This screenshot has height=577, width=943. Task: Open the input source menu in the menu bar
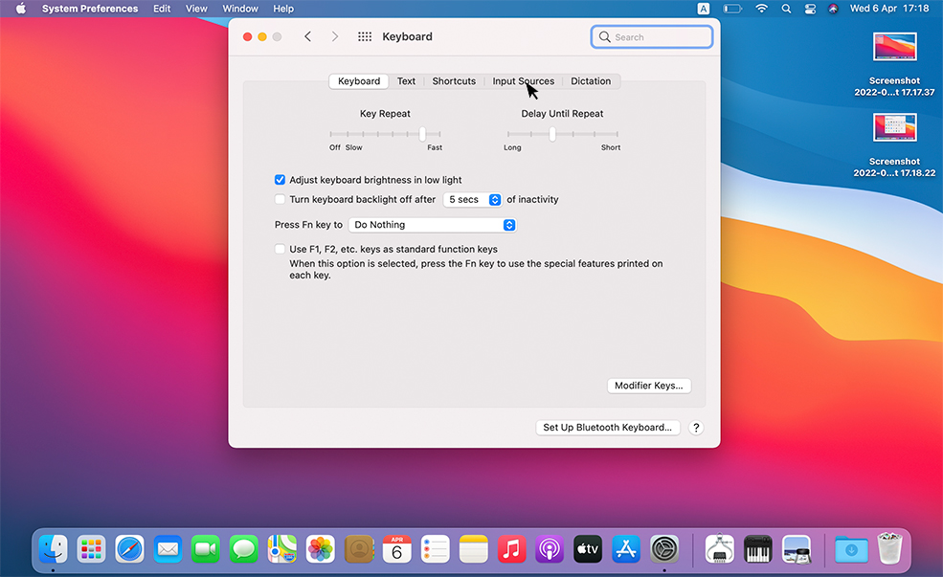tap(703, 9)
